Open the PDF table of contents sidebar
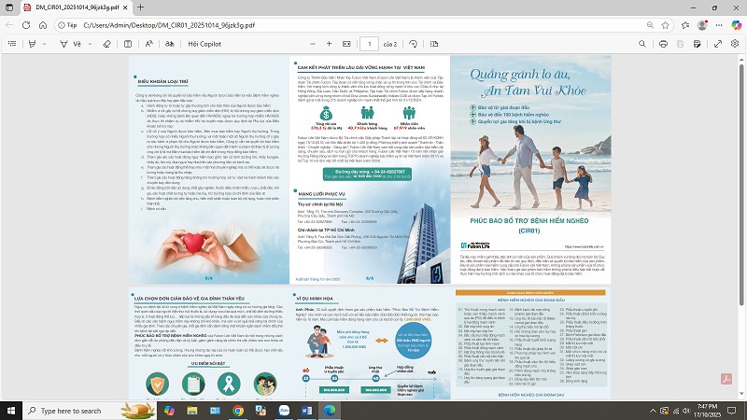747x420 pixels. click(x=11, y=43)
